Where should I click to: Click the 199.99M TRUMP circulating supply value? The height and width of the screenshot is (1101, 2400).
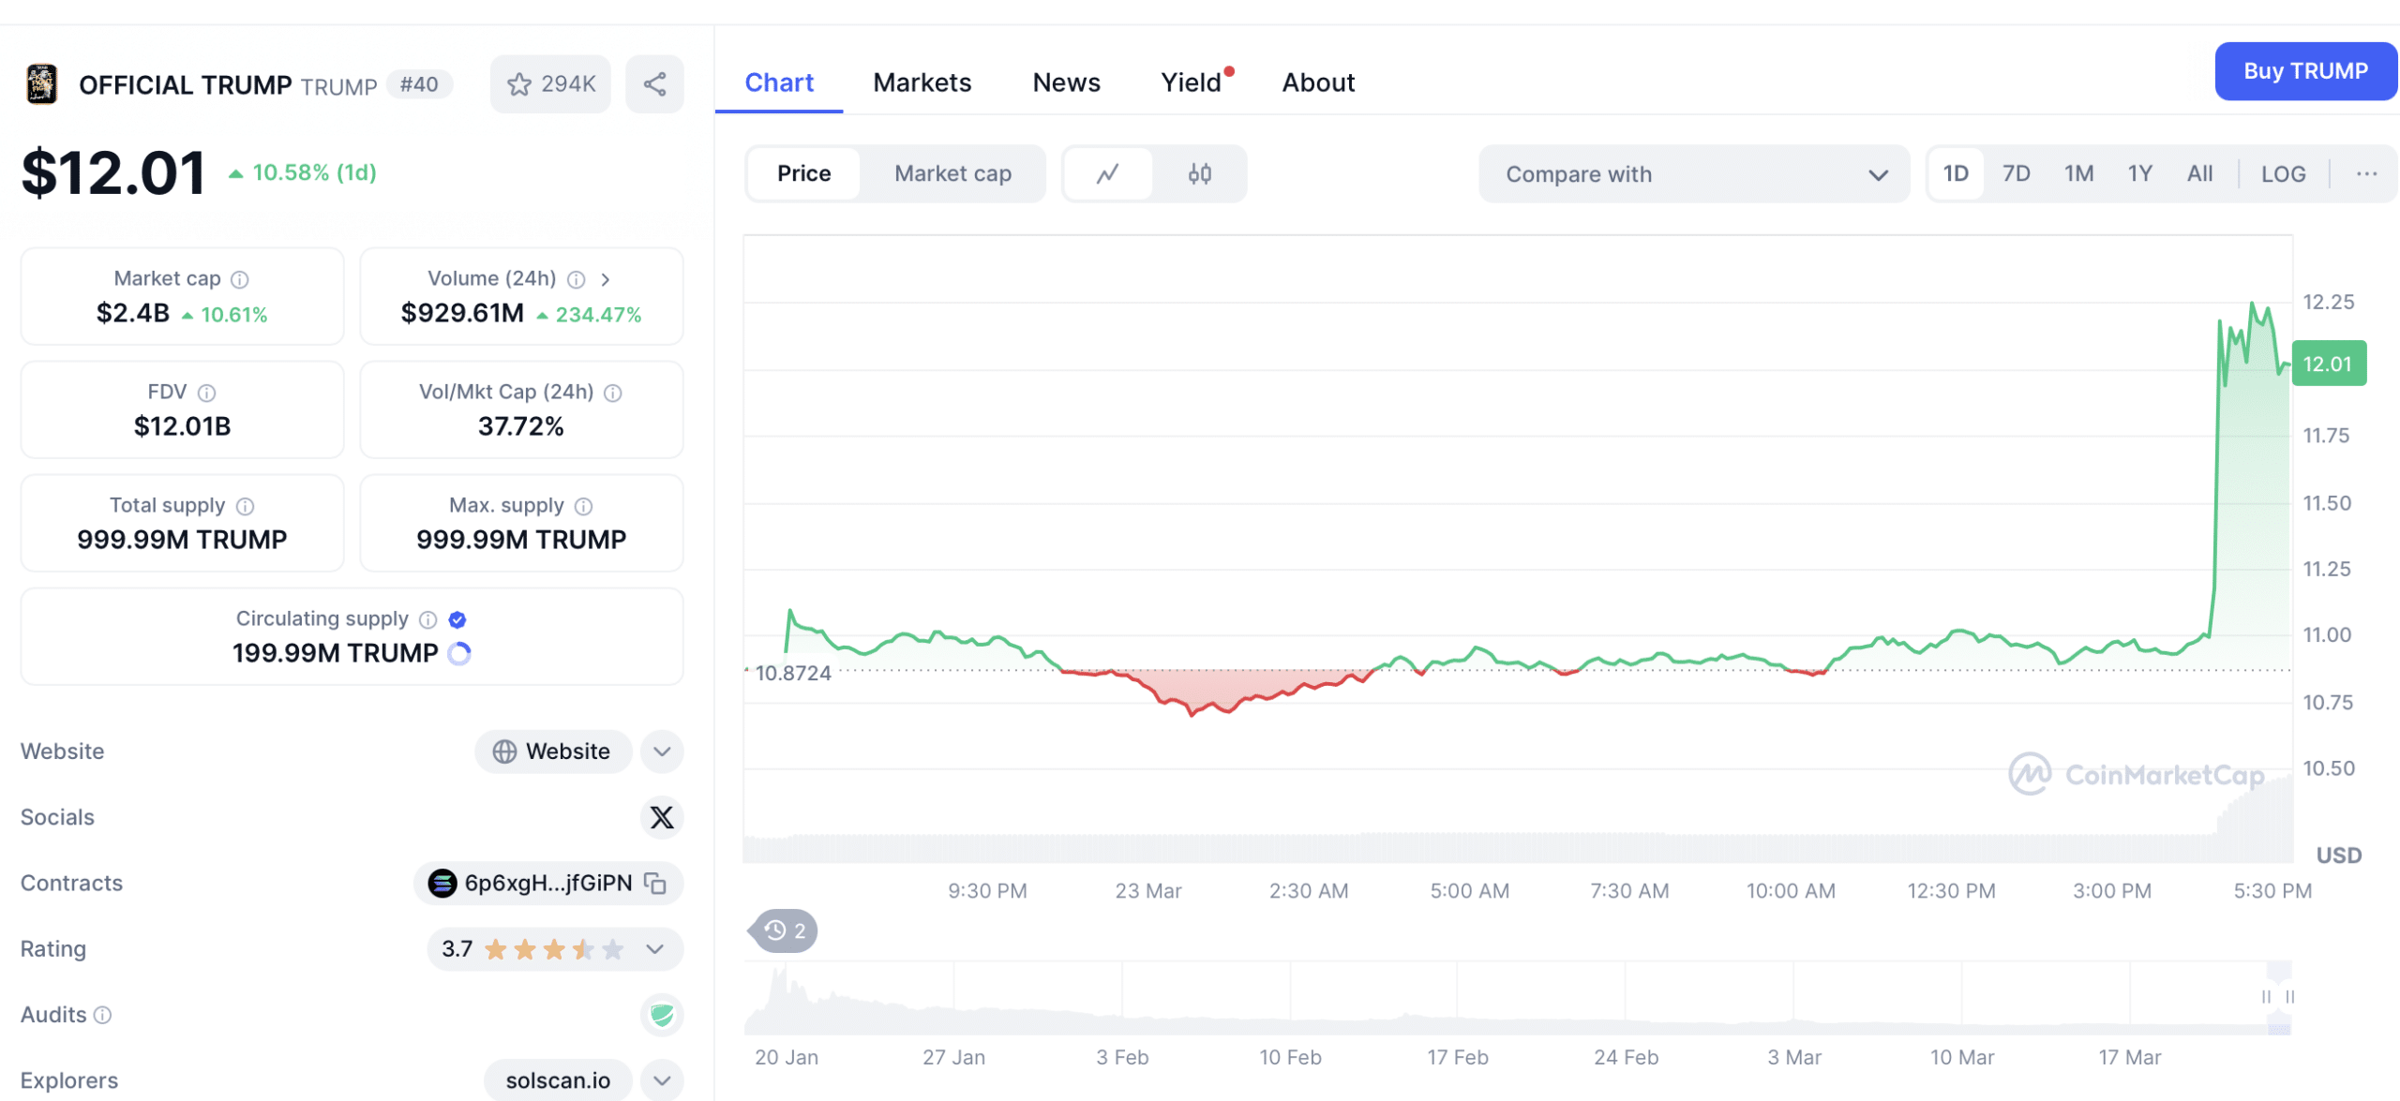[x=336, y=653]
